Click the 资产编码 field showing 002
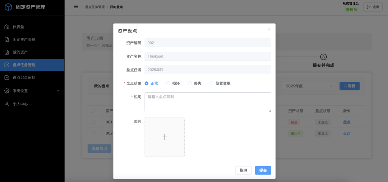 pos(208,43)
